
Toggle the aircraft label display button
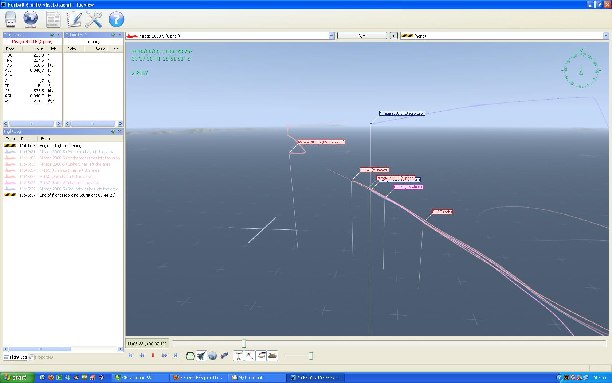[x=261, y=356]
